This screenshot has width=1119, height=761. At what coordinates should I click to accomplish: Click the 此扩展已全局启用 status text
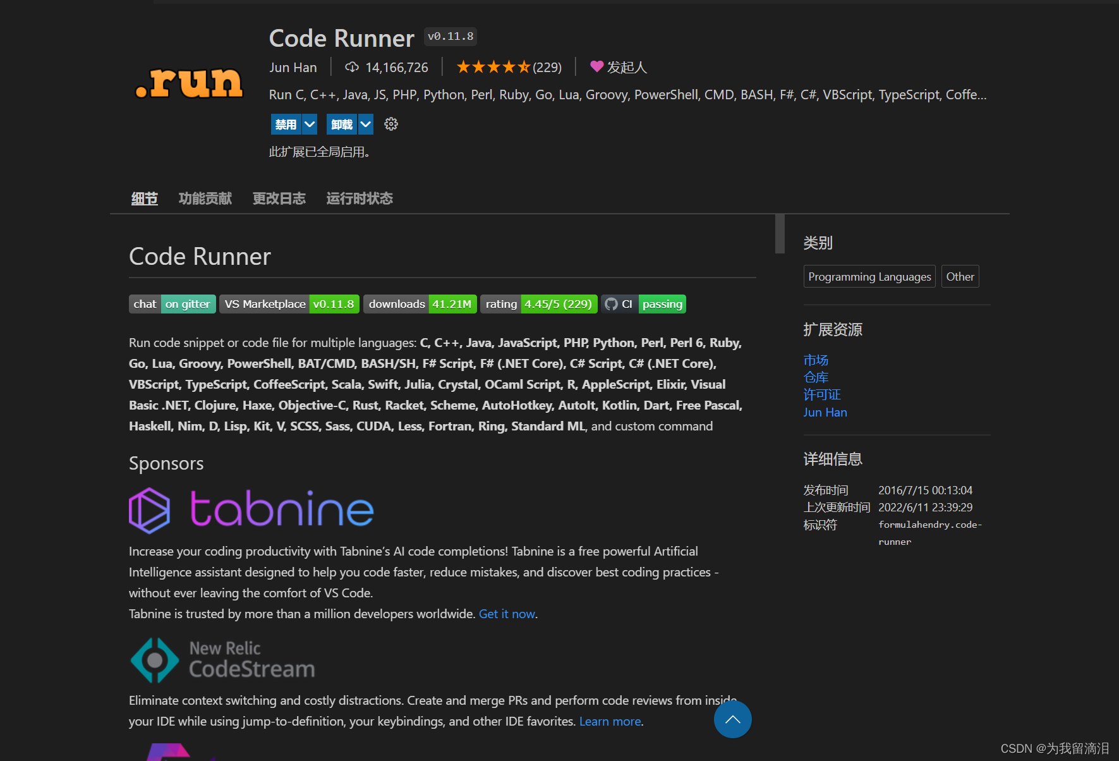[x=320, y=152]
